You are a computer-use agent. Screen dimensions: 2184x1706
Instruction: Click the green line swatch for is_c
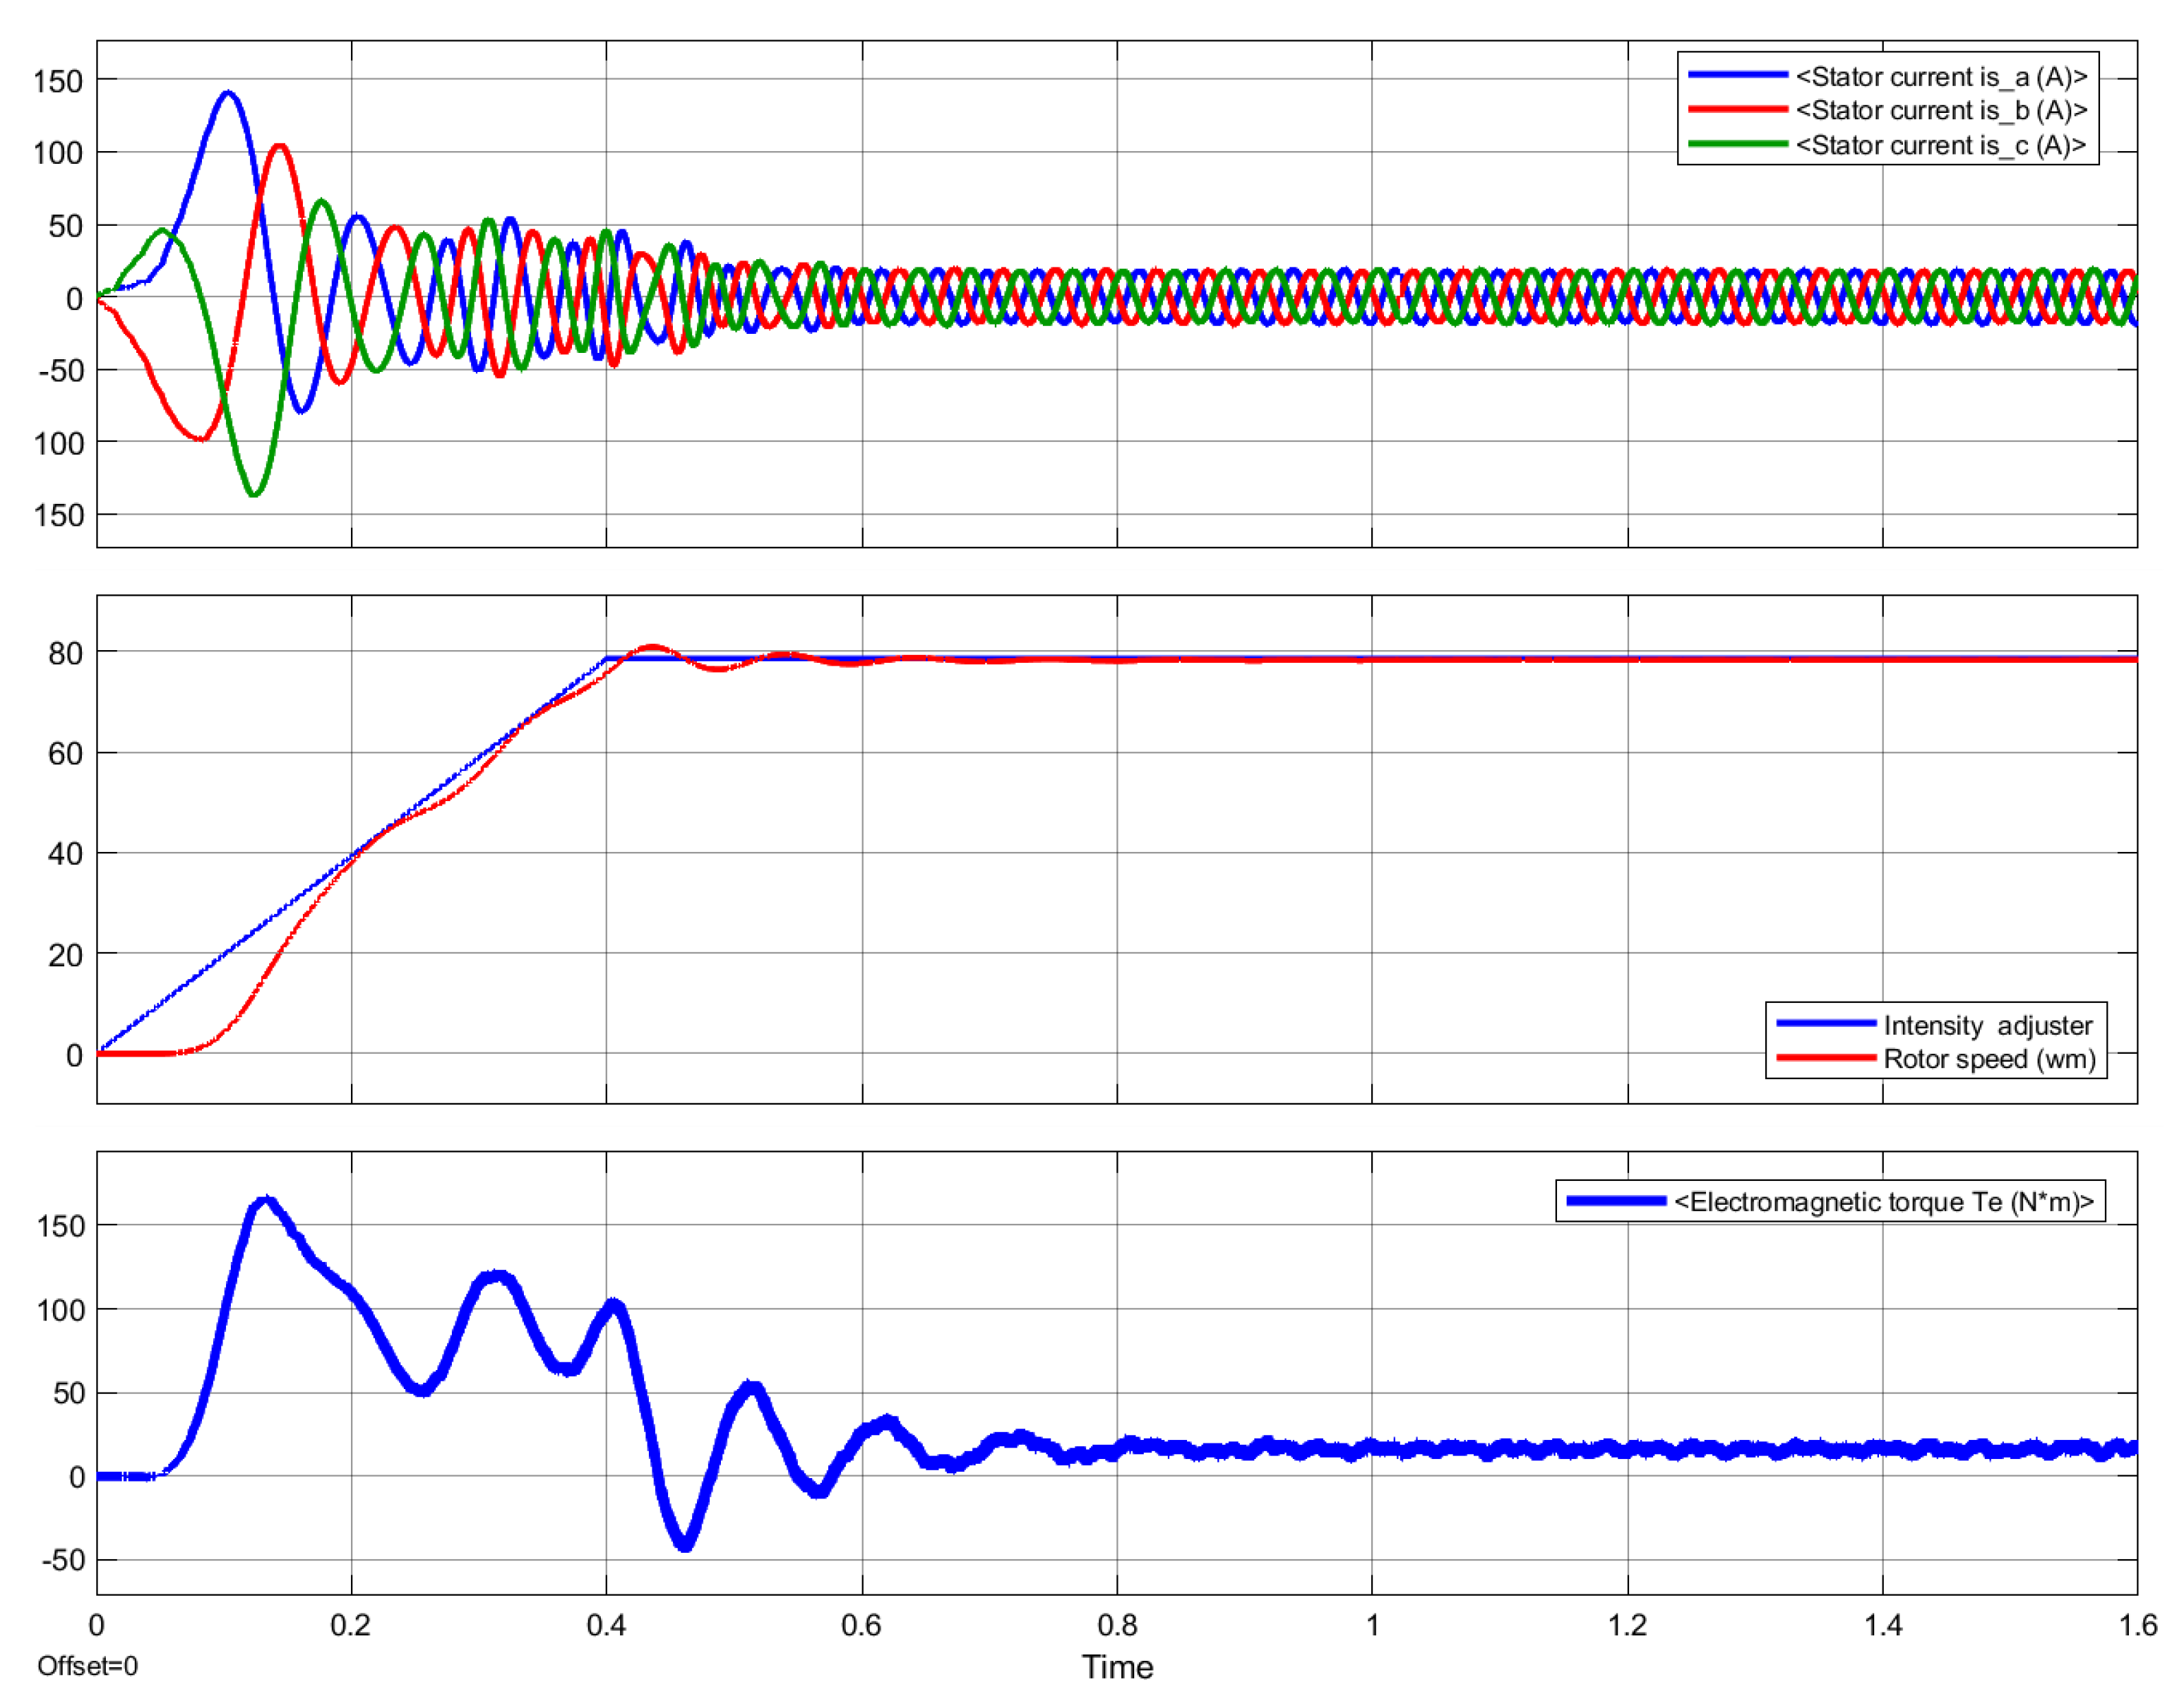(x=1737, y=144)
